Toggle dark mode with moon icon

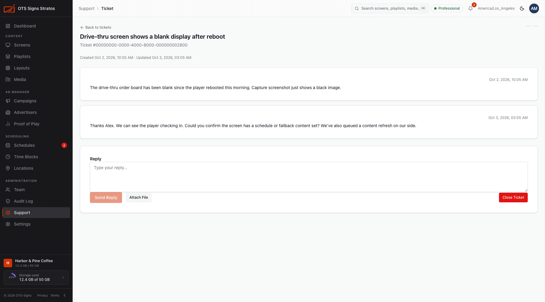pyautogui.click(x=522, y=8)
